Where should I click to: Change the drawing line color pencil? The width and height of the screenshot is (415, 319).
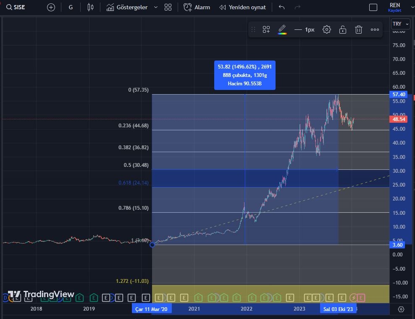[282, 29]
